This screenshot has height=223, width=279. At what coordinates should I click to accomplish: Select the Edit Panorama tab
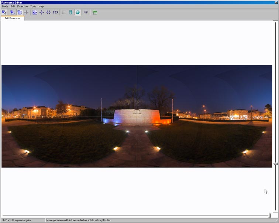[13, 18]
